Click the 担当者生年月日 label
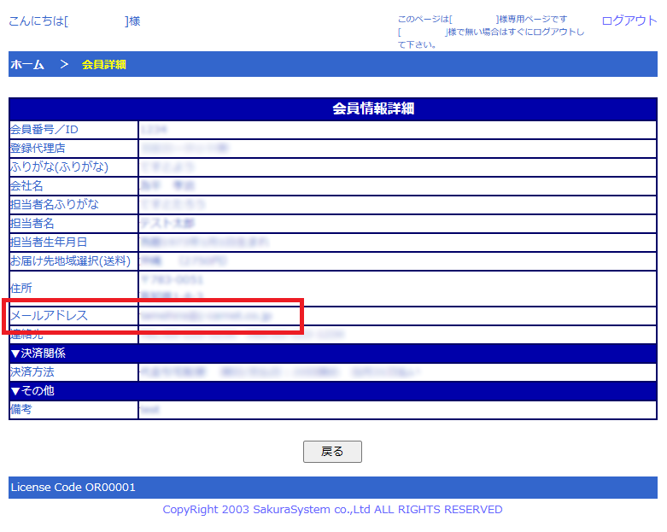Viewport: 667px width, 532px height. (x=49, y=243)
